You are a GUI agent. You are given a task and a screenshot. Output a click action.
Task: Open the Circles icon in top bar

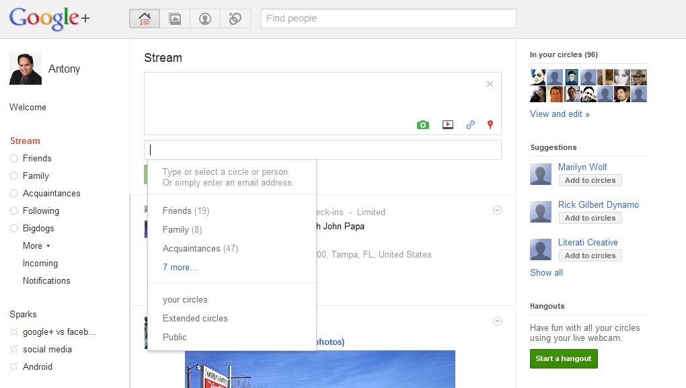pos(235,19)
